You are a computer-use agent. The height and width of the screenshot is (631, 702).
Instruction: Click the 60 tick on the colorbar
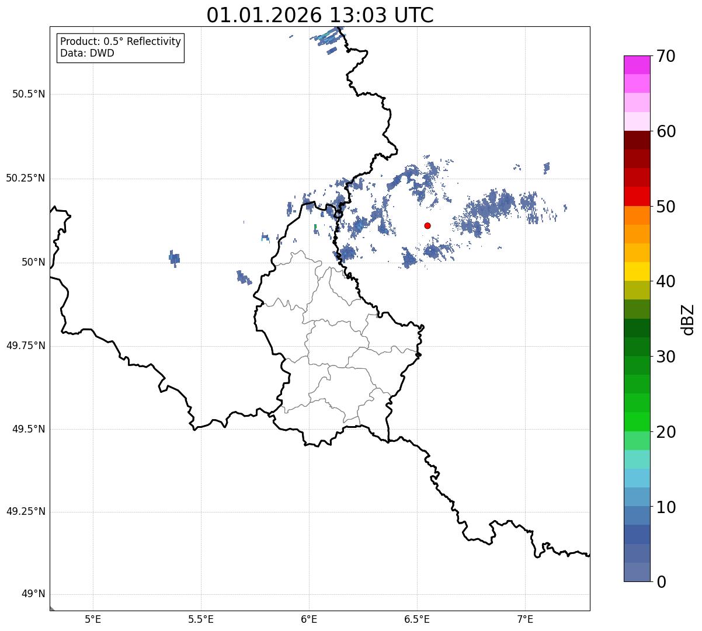coord(666,132)
